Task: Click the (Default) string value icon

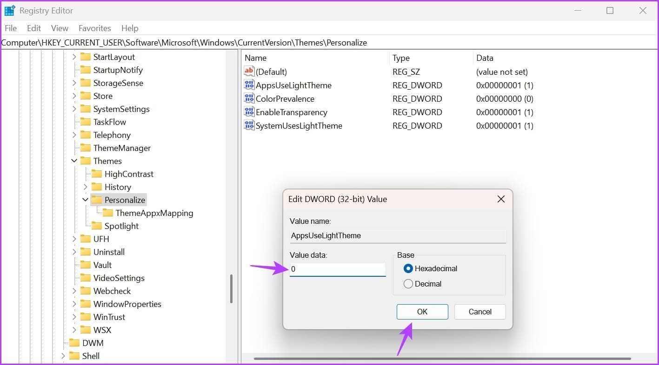Action: 249,72
